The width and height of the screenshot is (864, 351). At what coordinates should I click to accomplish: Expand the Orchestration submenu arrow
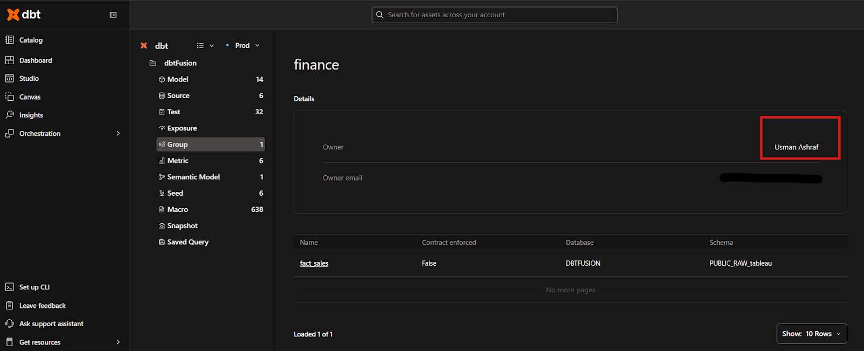118,134
